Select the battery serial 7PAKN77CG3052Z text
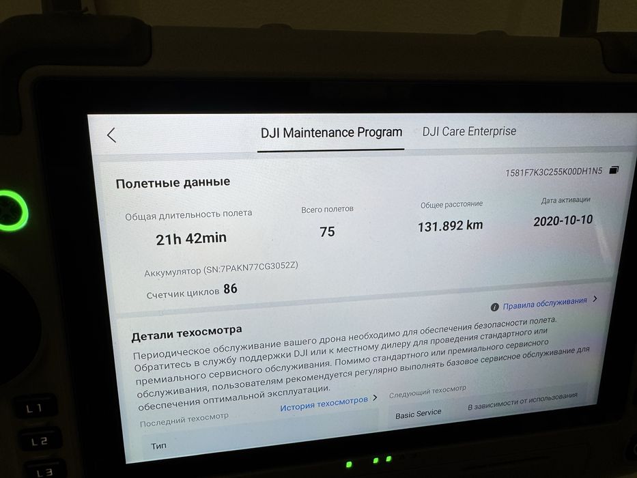The height and width of the screenshot is (478, 637). pos(258,268)
